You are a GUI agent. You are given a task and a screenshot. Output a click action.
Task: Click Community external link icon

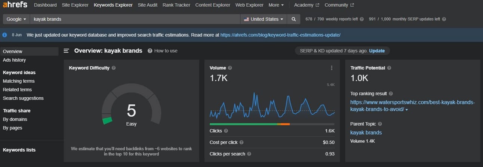click(352, 5)
